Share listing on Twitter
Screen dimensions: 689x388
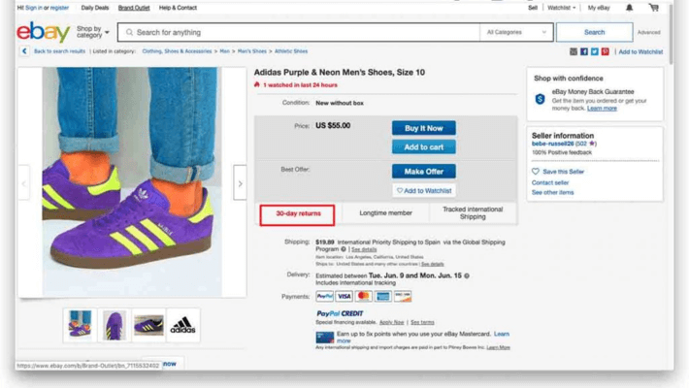tap(595, 51)
